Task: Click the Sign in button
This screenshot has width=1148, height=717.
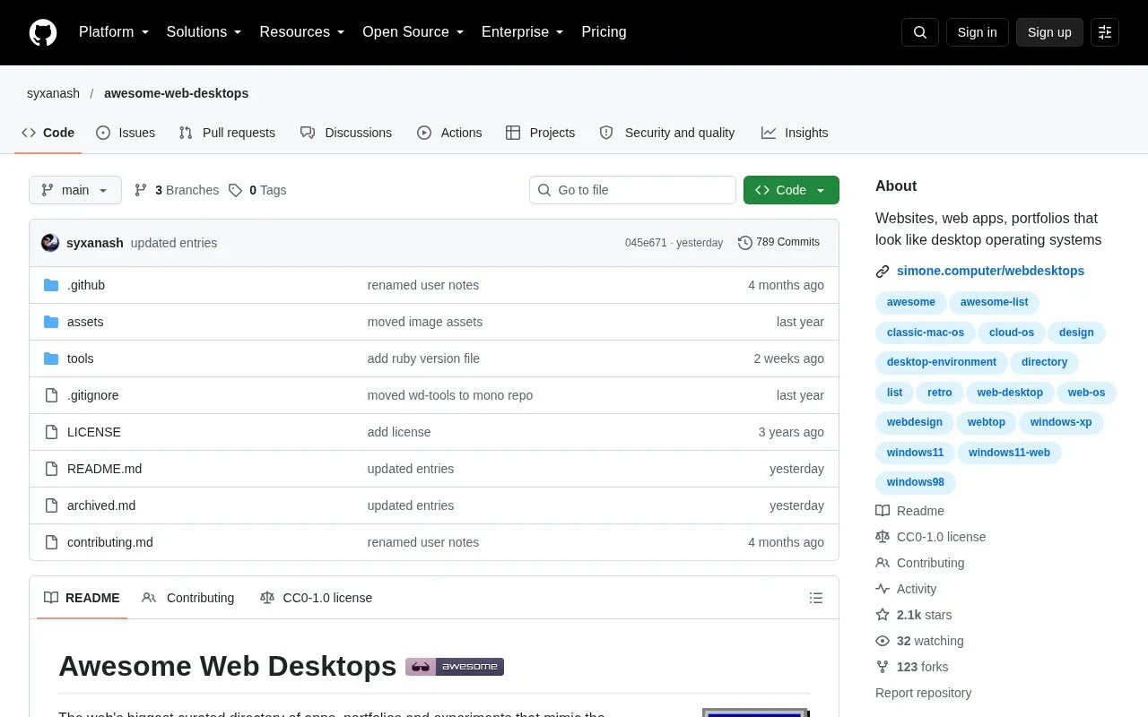Action: (978, 32)
